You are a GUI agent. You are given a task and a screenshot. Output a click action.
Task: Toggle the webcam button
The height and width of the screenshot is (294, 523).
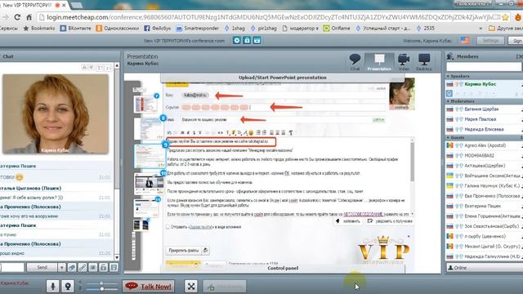click(x=68, y=287)
